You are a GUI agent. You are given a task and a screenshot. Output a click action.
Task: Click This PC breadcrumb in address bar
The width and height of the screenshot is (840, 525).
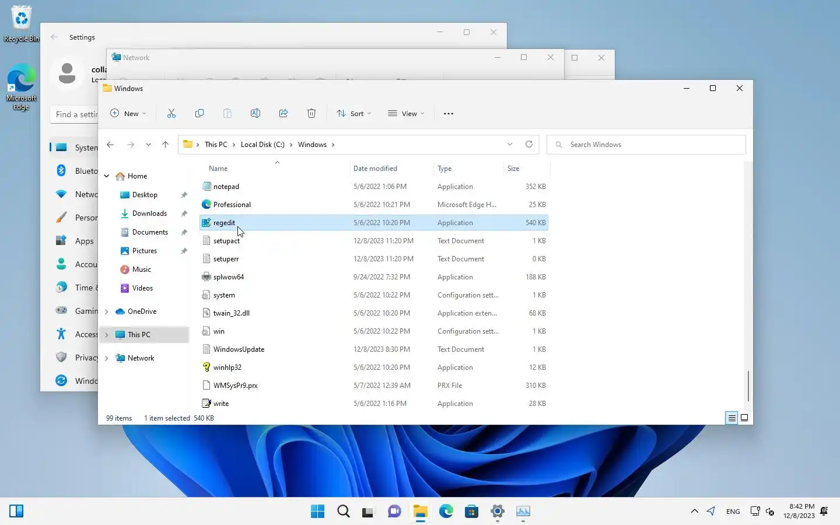216,145
